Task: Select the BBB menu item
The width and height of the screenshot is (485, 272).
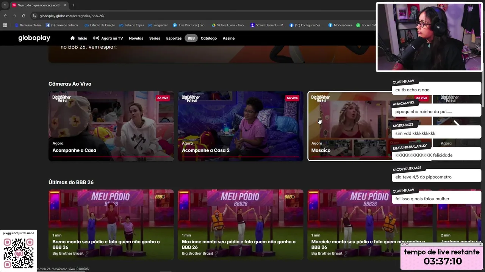Action: [x=191, y=38]
